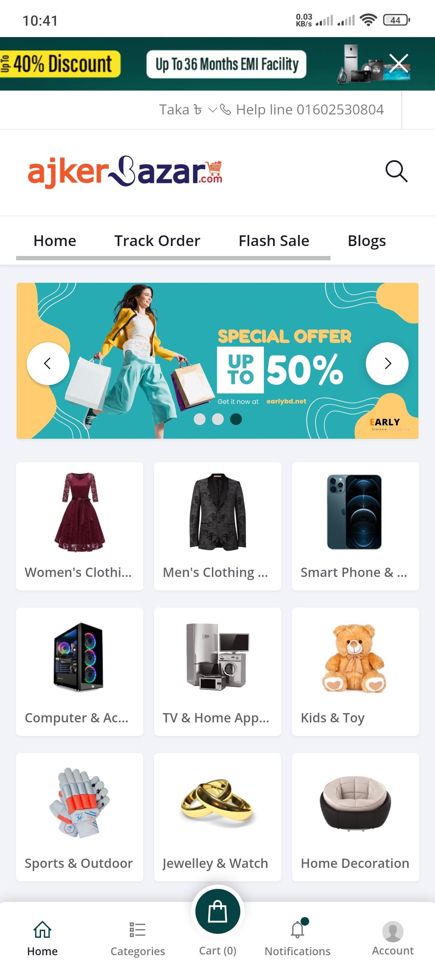This screenshot has width=435, height=967.
Task: Switch to Track Order tab
Action: (157, 241)
